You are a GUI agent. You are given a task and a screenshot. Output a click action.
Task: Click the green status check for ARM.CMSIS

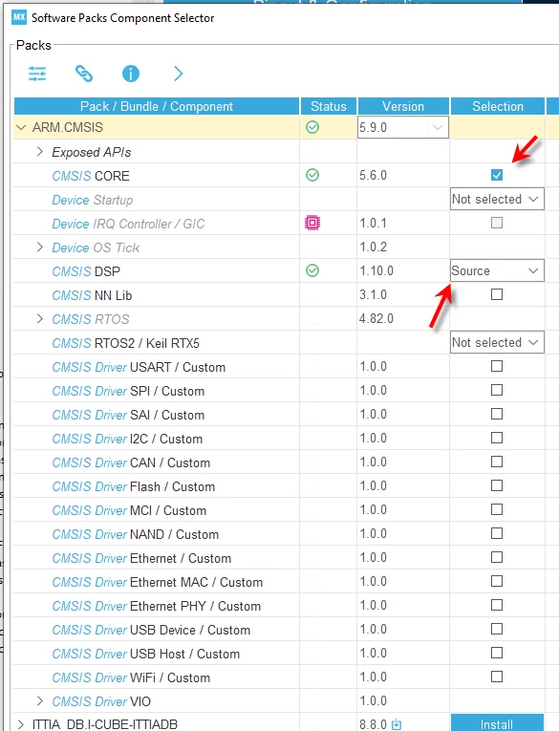tap(312, 127)
